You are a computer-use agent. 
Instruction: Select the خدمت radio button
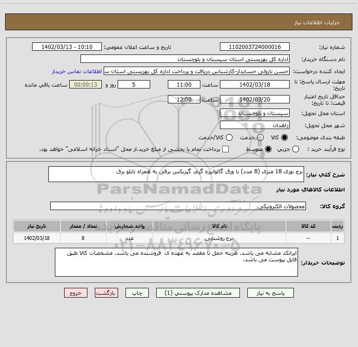point(260,137)
